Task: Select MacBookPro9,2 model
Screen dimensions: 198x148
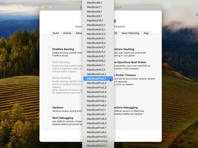Action: pos(98,132)
